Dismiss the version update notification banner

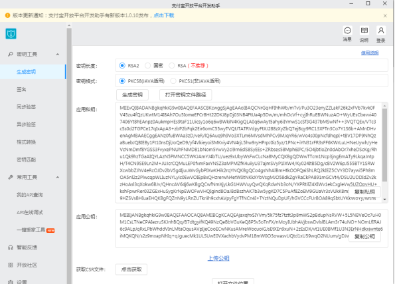pos(385,16)
